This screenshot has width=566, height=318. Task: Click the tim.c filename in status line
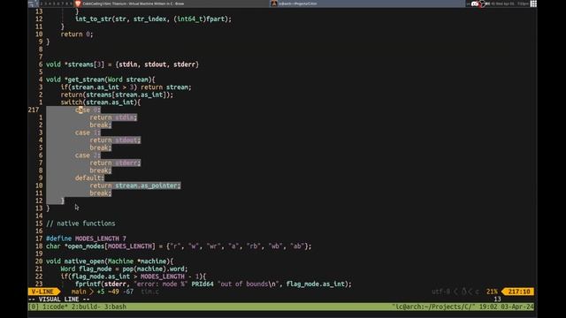point(149,291)
